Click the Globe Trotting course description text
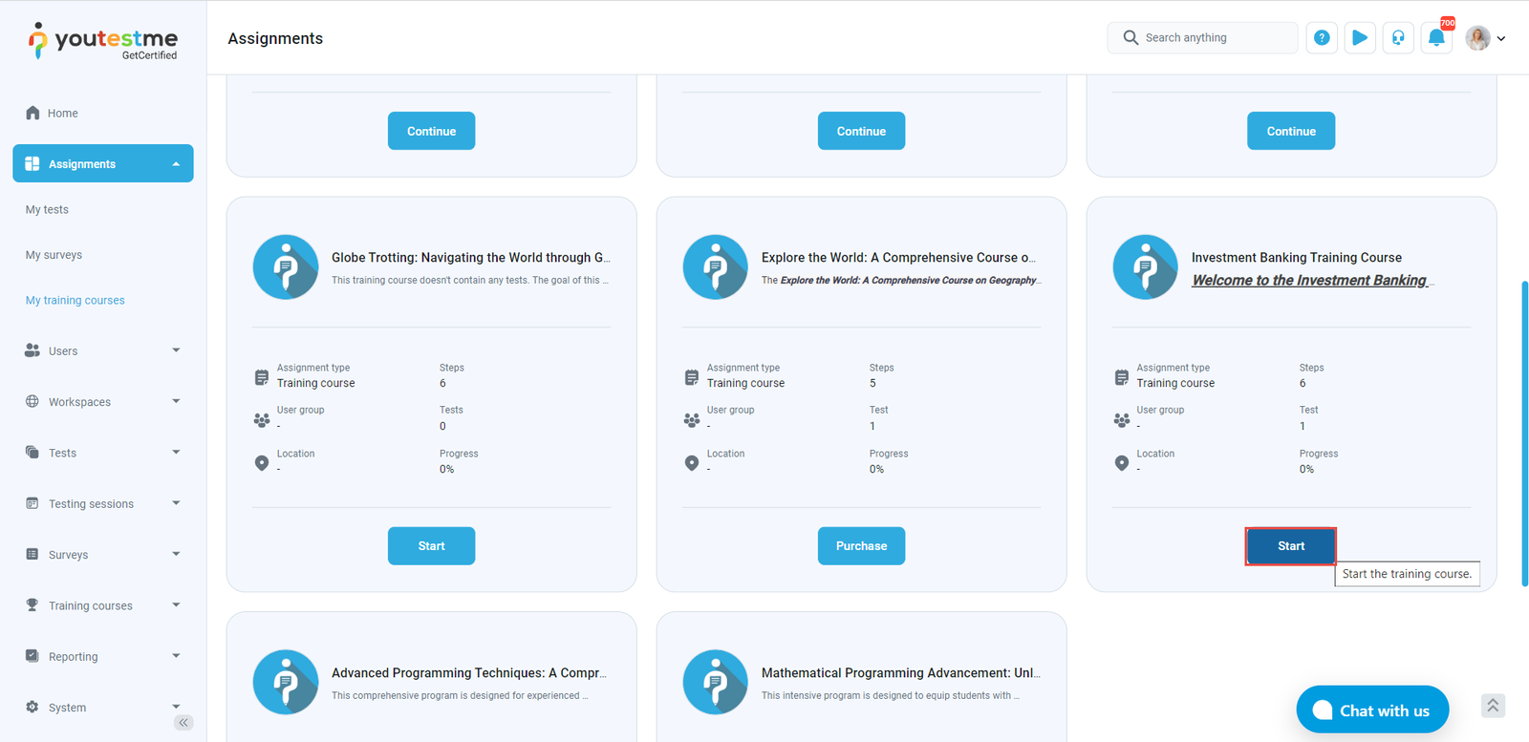 pyautogui.click(x=470, y=281)
